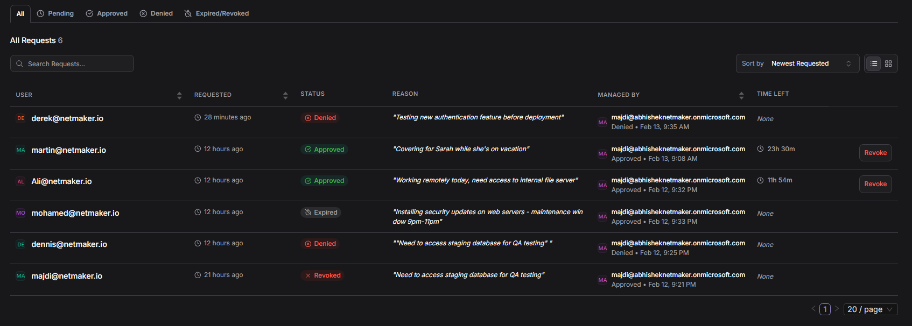Click the Expired status badge for mohamed
This screenshot has height=326, width=912.
[x=321, y=212]
